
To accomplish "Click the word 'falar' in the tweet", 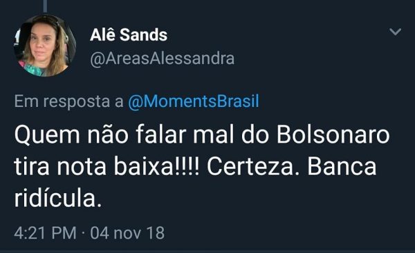I will tap(161, 135).
